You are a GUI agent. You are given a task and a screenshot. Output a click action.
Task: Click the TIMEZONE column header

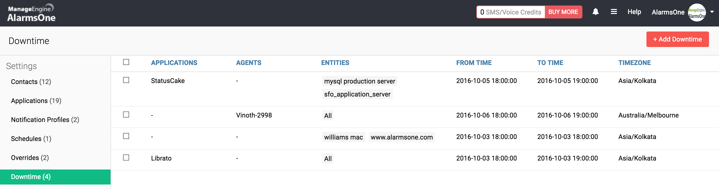(634, 63)
